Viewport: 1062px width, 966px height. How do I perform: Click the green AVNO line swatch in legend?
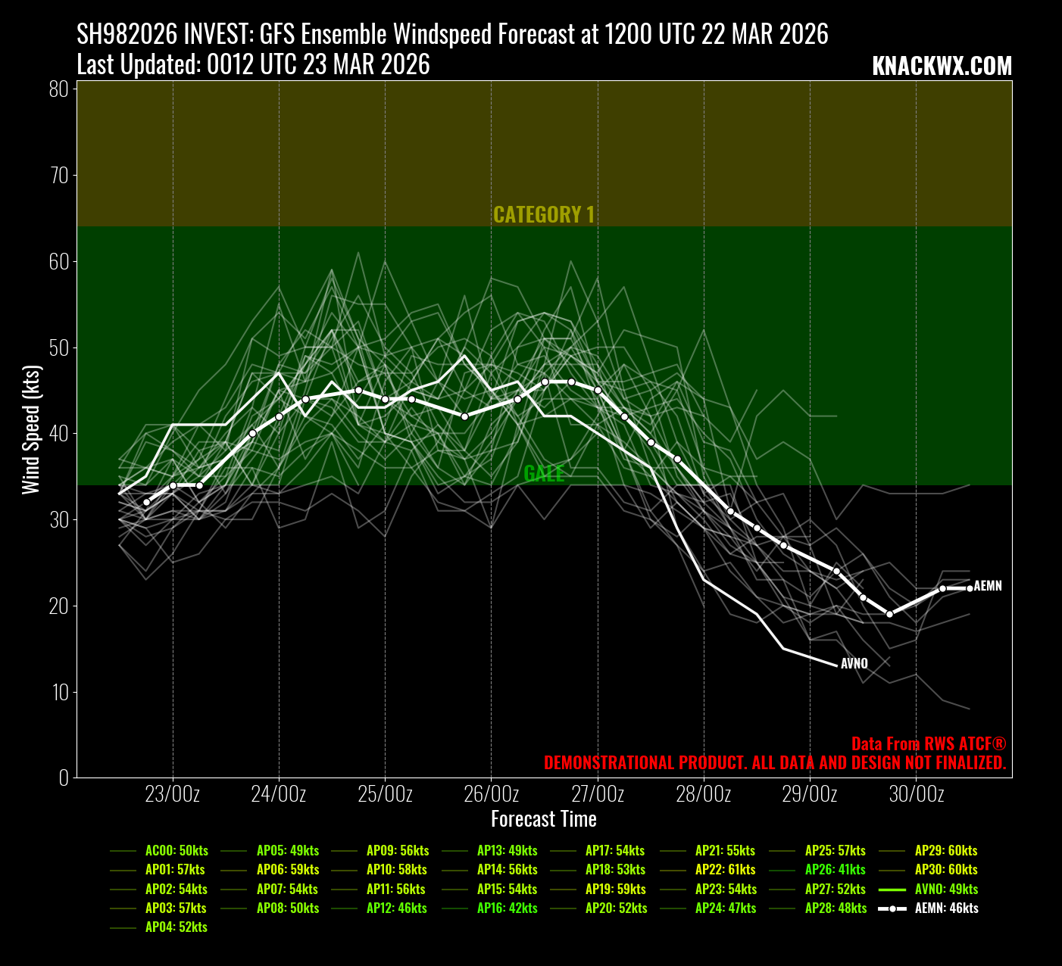tap(892, 890)
